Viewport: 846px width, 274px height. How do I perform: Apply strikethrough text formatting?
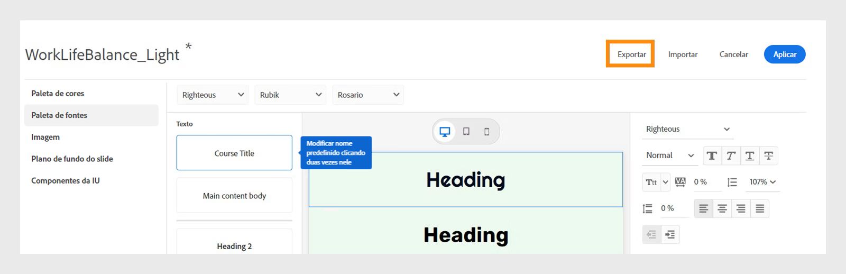pyautogui.click(x=769, y=156)
